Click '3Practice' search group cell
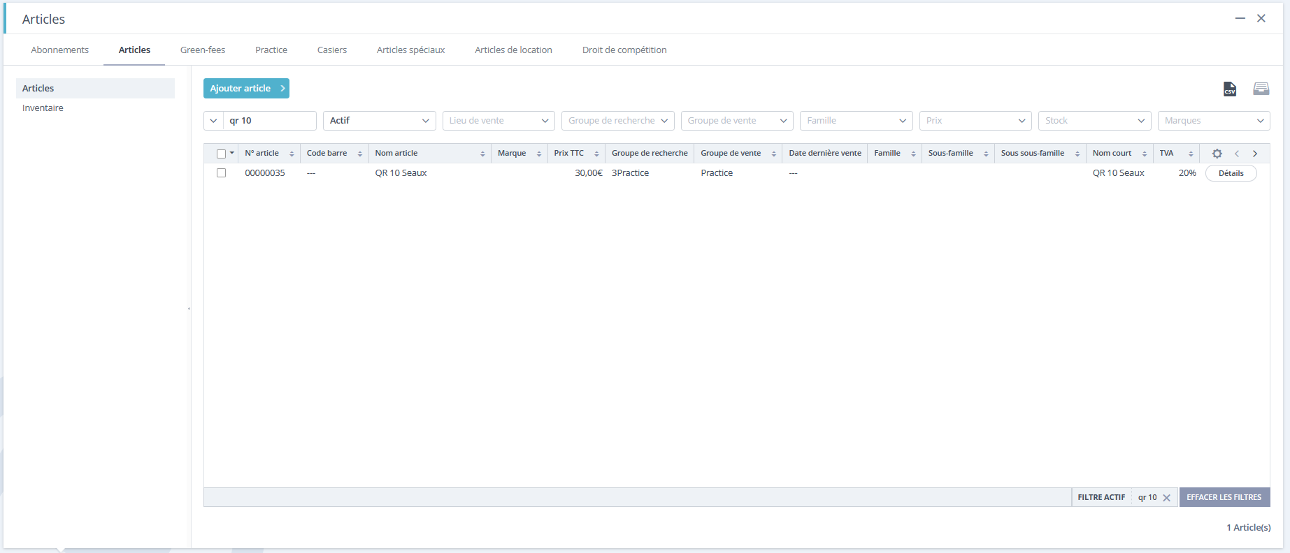The height and width of the screenshot is (553, 1290). point(630,173)
